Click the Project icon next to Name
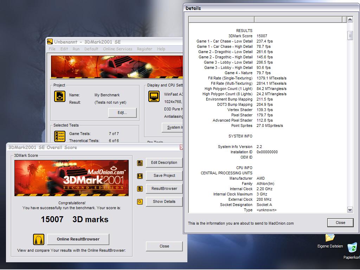The width and height of the screenshot is (360, 270). [60, 96]
